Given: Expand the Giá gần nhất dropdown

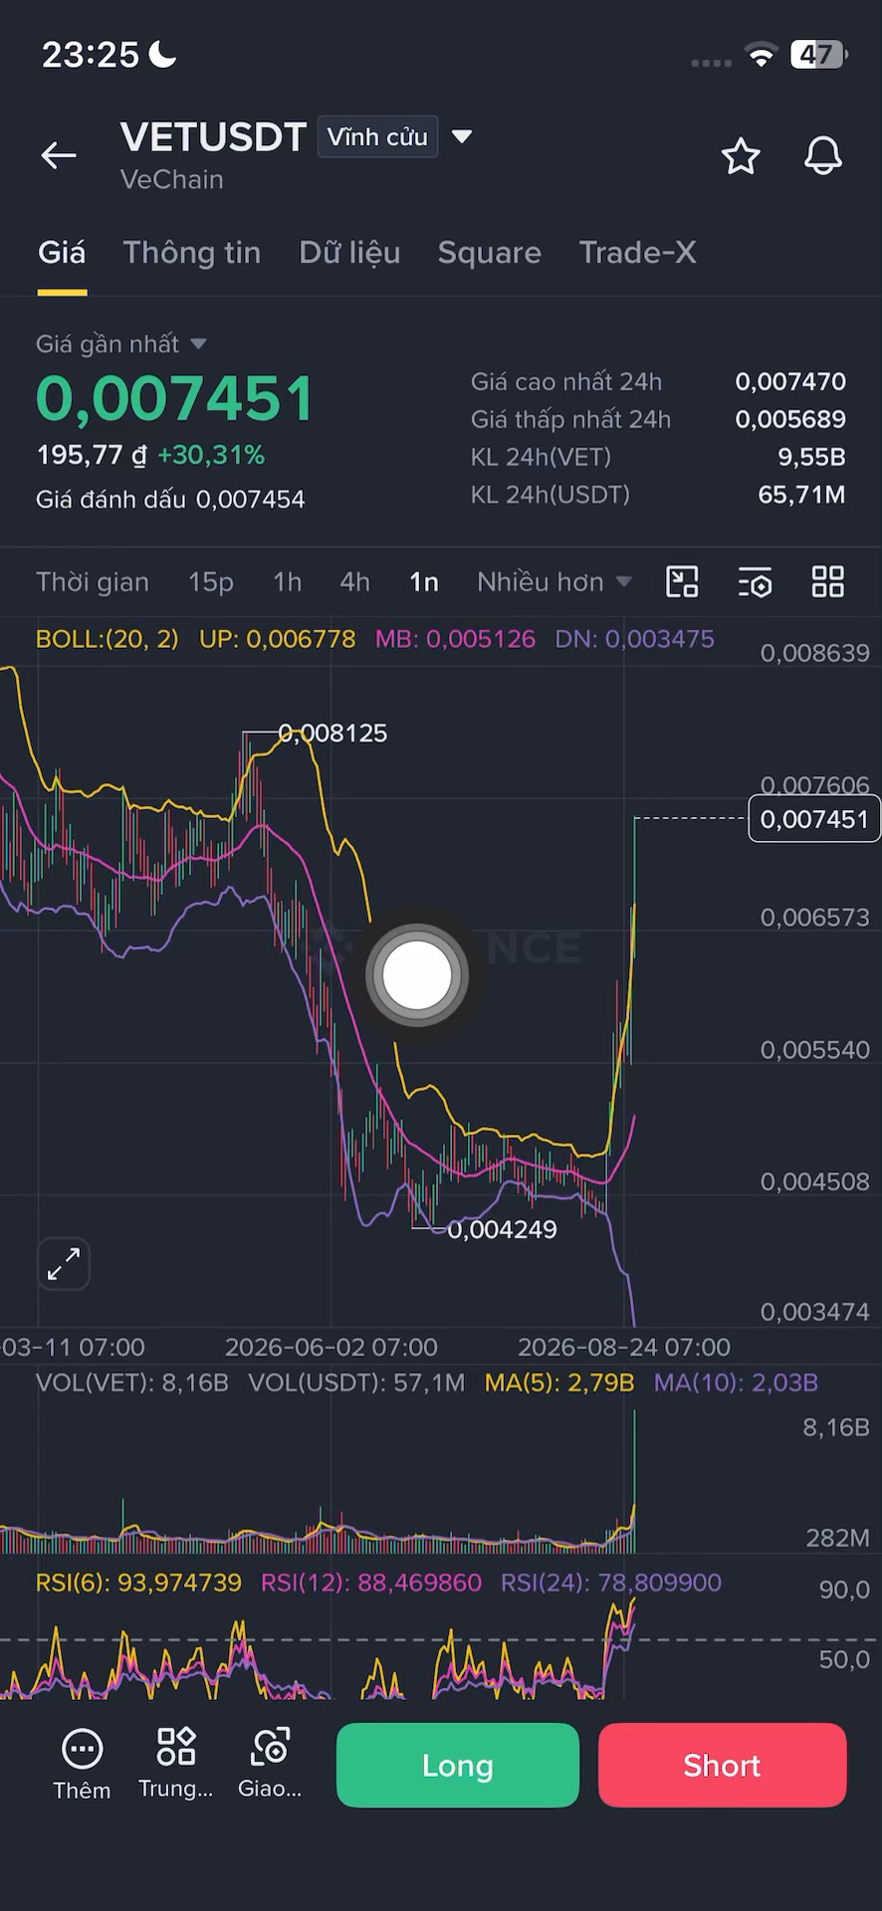Looking at the screenshot, I should click(x=198, y=343).
